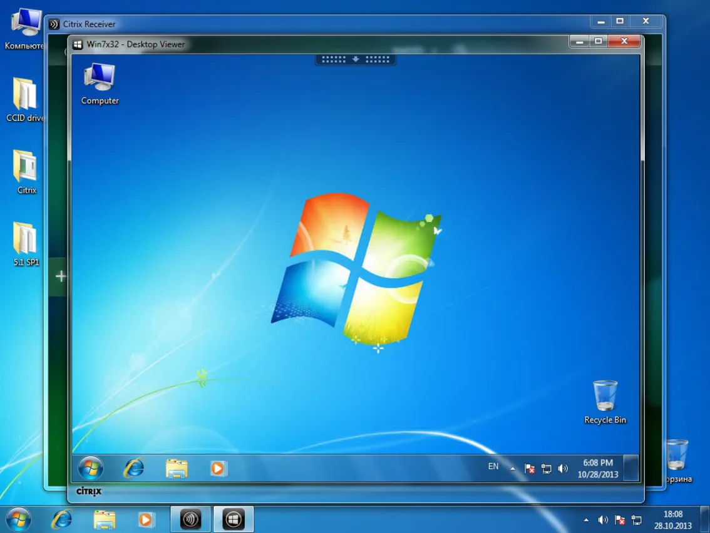Select the Citrix folder on host desktop
This screenshot has width=710, height=533.
click(26, 172)
